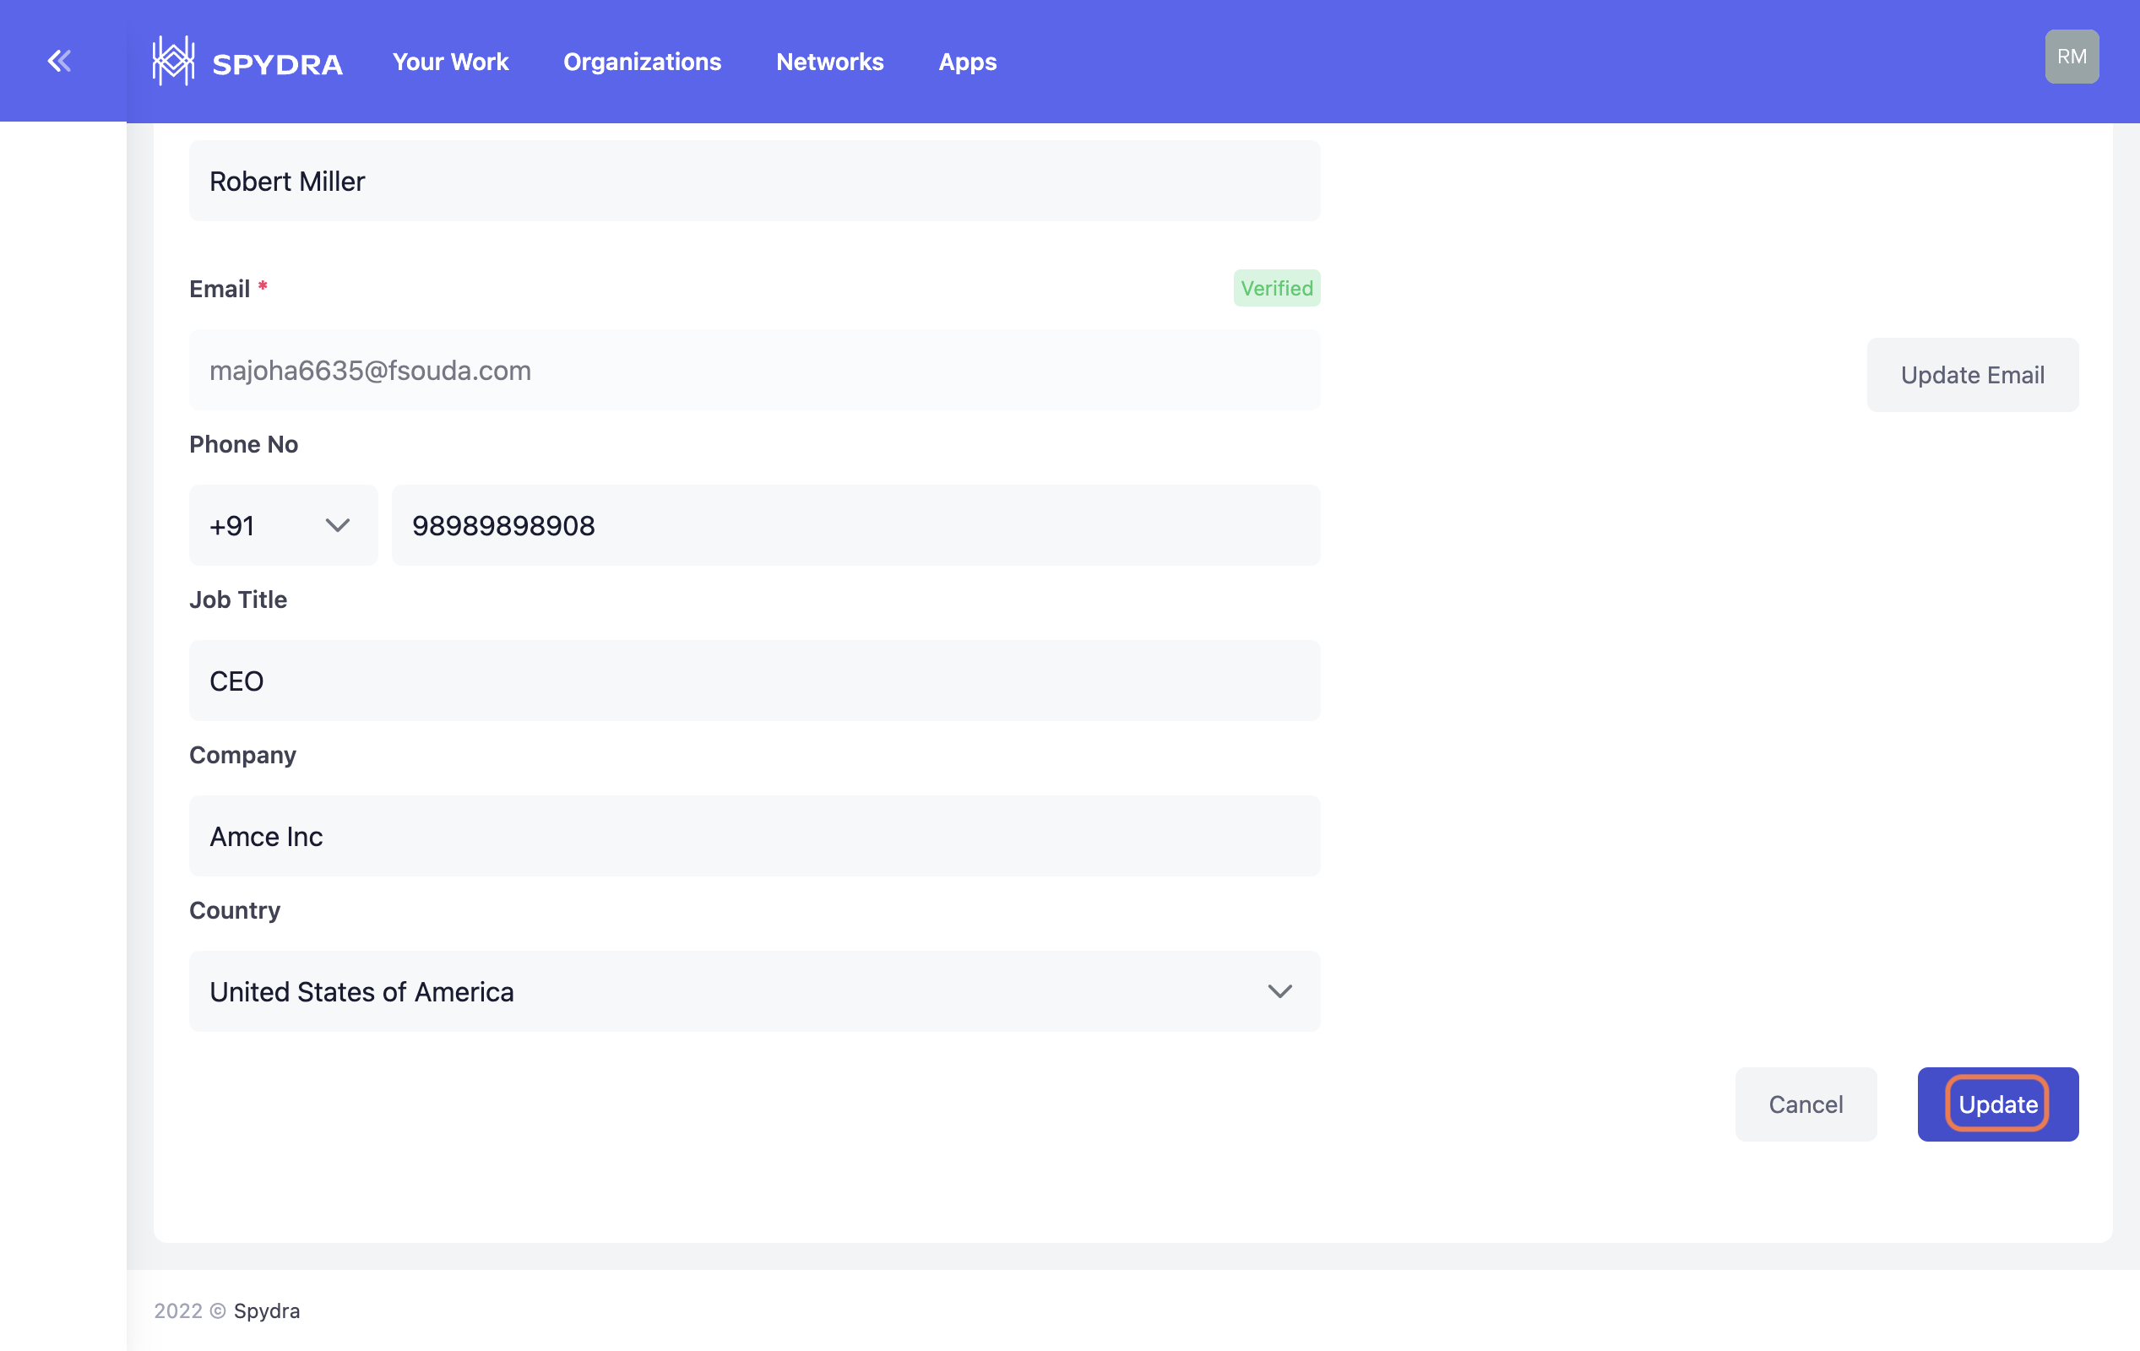Open the Country dropdown selector
Image resolution: width=2140 pixels, height=1351 pixels.
point(753,991)
